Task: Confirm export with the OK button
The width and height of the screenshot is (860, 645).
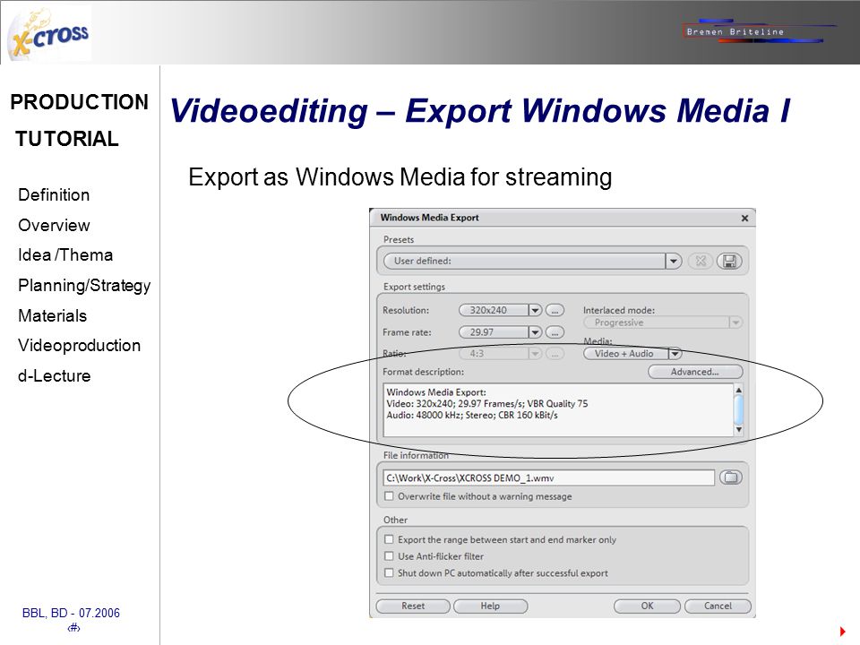Action: tap(647, 606)
